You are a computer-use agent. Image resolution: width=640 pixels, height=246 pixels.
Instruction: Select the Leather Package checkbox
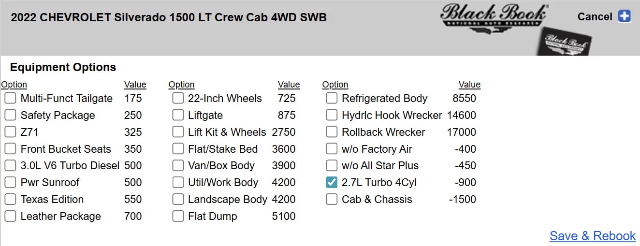click(x=11, y=217)
